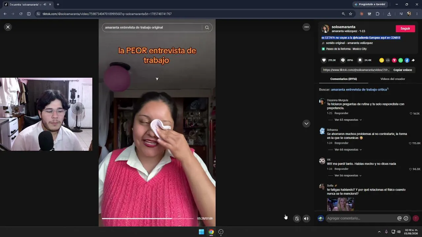Send to friends with the red arrow icon
The width and height of the screenshot is (422, 237).
coord(394,60)
